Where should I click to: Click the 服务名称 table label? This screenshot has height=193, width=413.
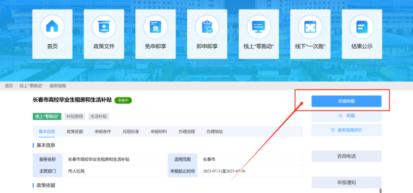(x=47, y=159)
